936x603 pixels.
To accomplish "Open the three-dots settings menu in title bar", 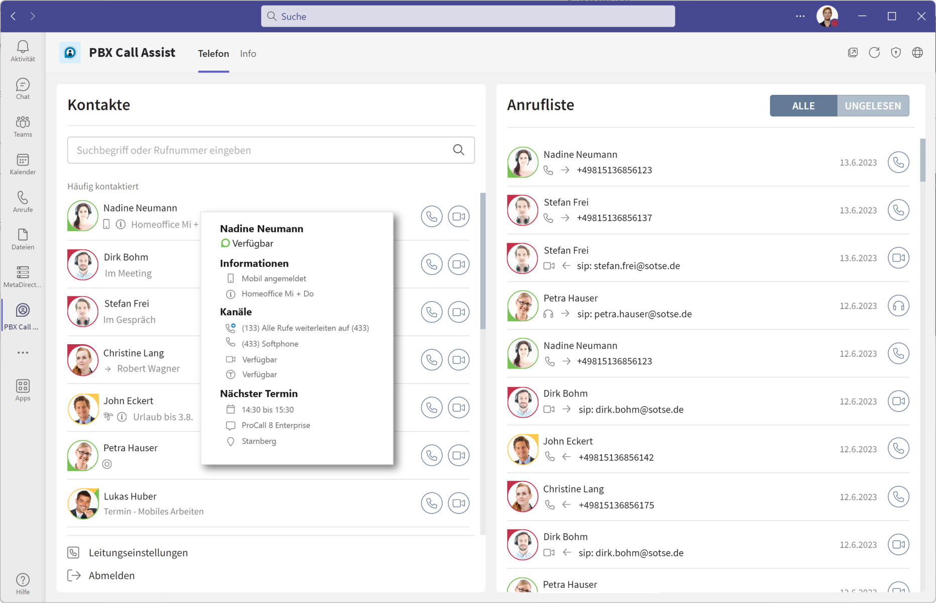I will 800,16.
